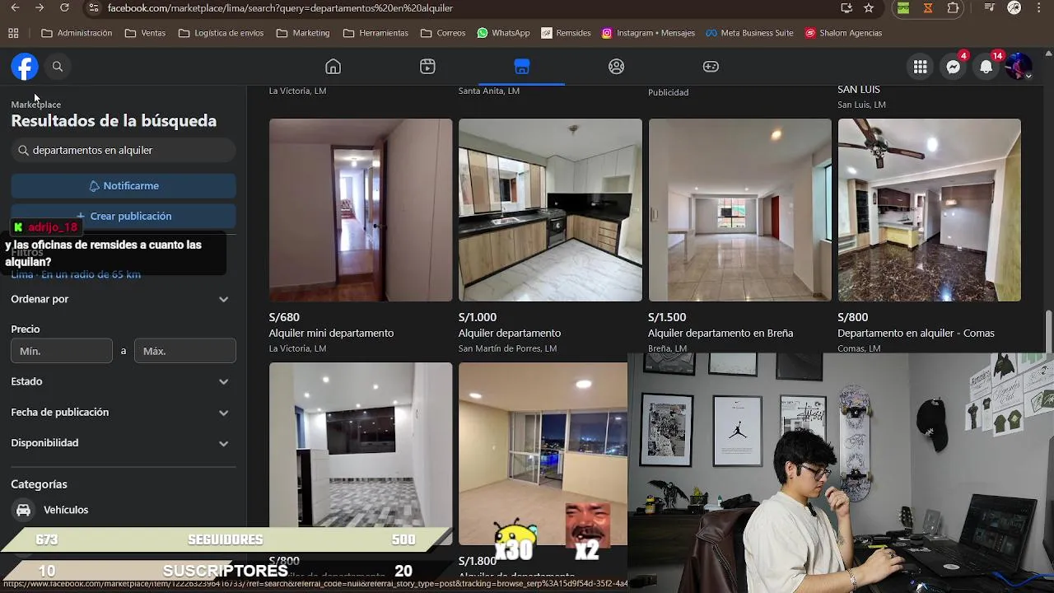Open the Shalom Agencias bookmark
Screen dimensions: 1054x593
pos(844,33)
